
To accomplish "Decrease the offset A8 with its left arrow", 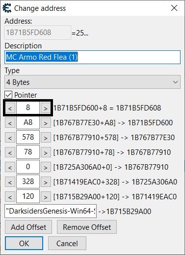I will tap(10, 123).
